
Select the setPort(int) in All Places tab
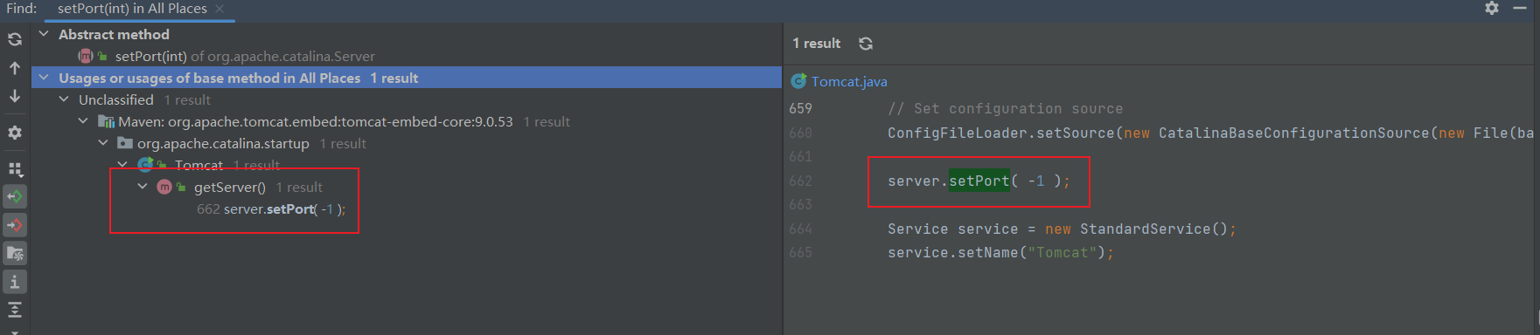coord(132,9)
